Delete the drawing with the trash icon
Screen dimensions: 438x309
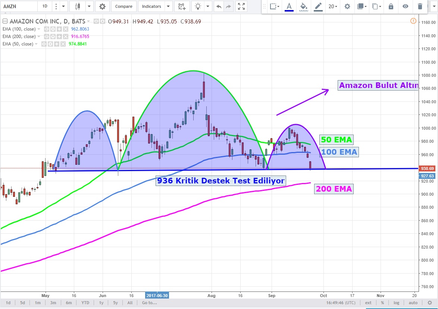[420, 6]
